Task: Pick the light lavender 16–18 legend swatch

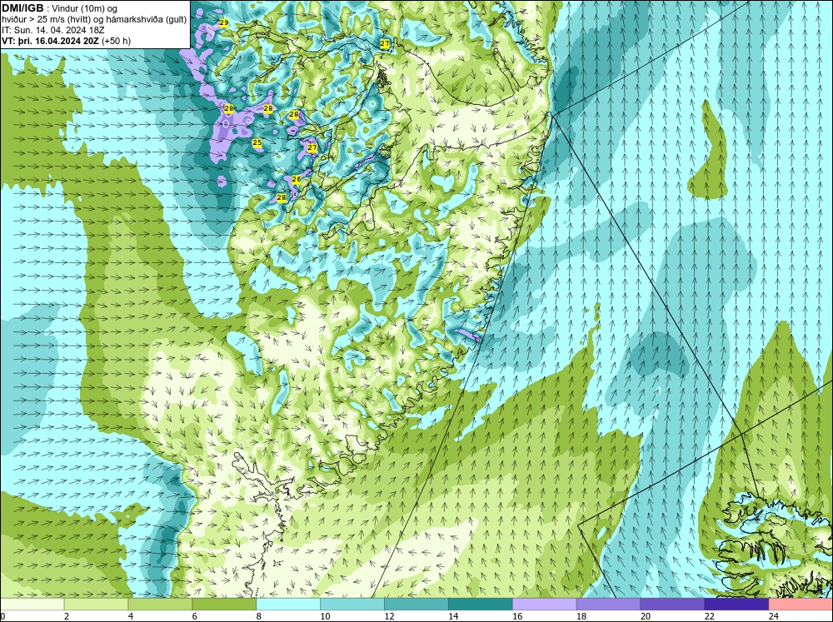Action: click(545, 605)
